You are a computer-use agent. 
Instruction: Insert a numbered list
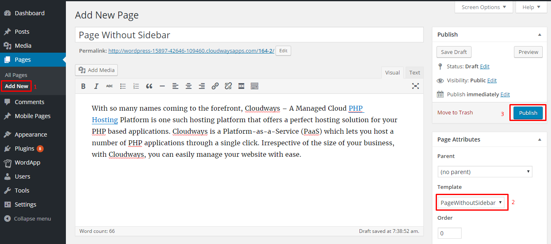[x=136, y=86]
